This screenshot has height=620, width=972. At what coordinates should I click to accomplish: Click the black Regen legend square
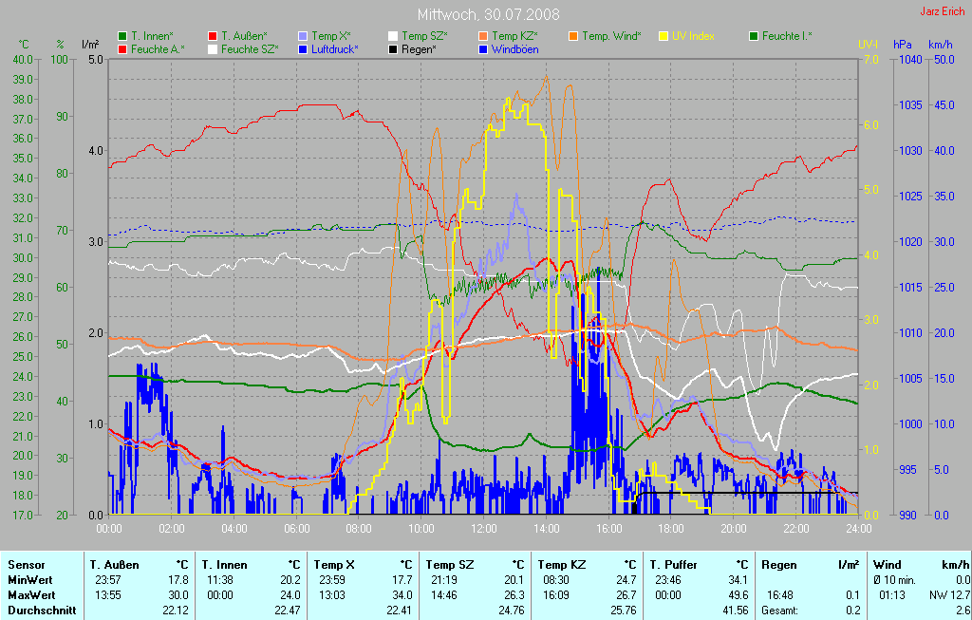(394, 48)
